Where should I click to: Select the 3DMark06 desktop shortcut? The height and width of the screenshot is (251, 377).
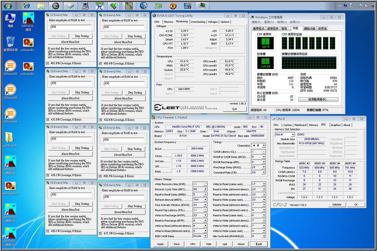pos(10,116)
